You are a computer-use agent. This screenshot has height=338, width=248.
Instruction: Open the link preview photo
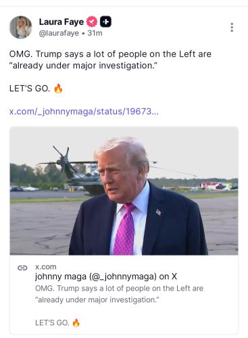pos(124,191)
